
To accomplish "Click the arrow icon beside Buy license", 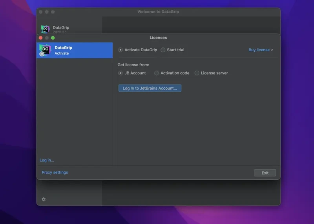I will 272,50.
